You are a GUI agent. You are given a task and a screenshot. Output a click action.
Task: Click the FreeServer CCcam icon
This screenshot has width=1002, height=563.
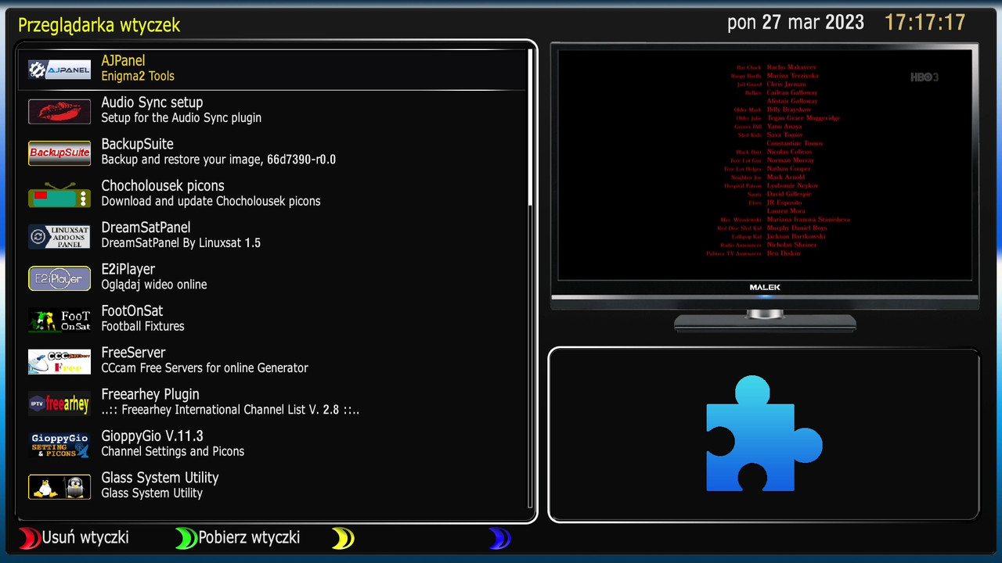pos(59,361)
